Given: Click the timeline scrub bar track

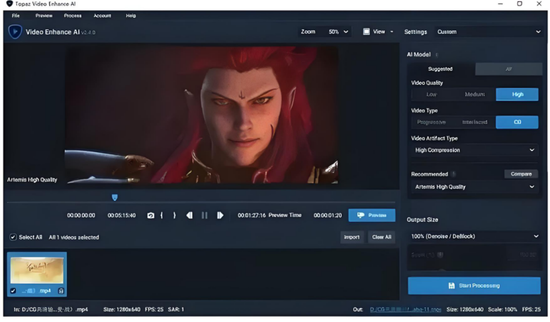Looking at the screenshot, I should (x=201, y=202).
